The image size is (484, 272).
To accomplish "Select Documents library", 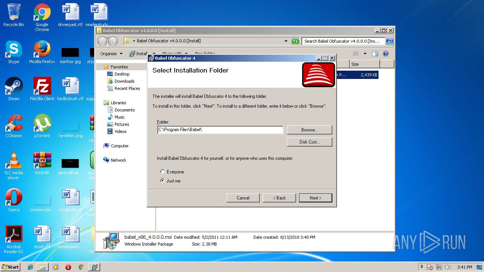I will click(x=124, y=110).
